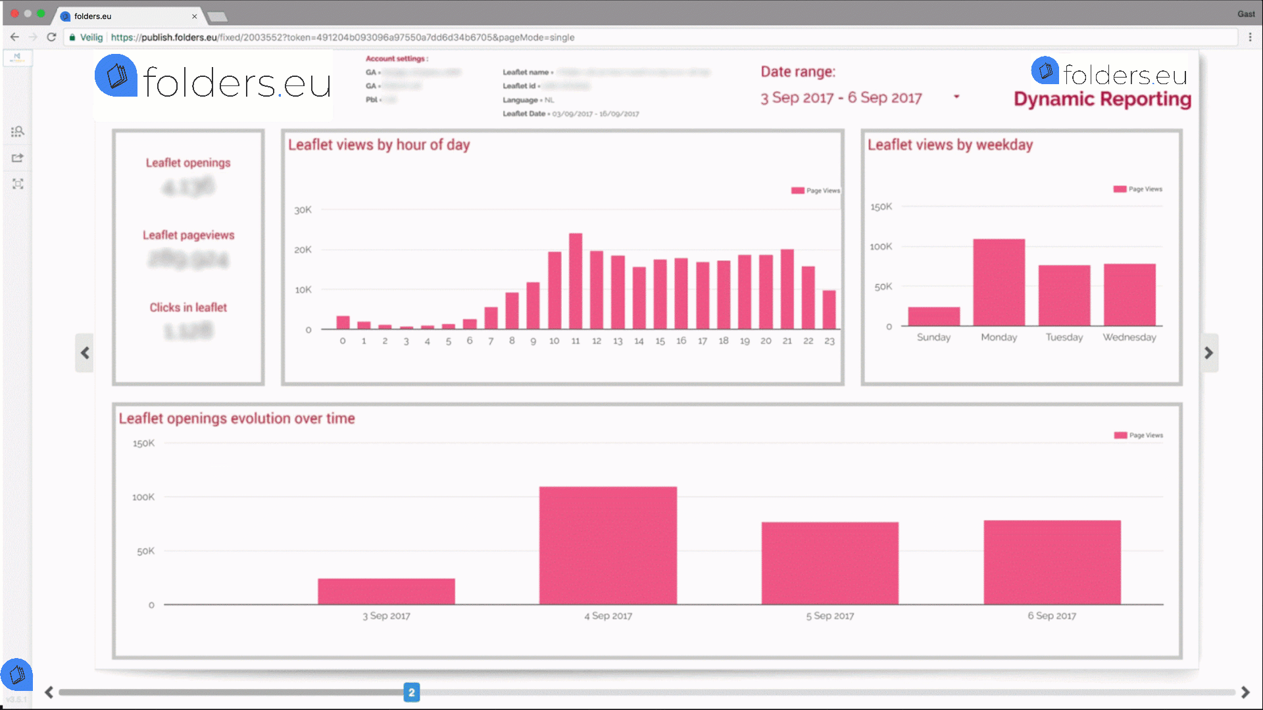Click the browser reload button
The width and height of the screenshot is (1263, 710).
pyautogui.click(x=51, y=37)
